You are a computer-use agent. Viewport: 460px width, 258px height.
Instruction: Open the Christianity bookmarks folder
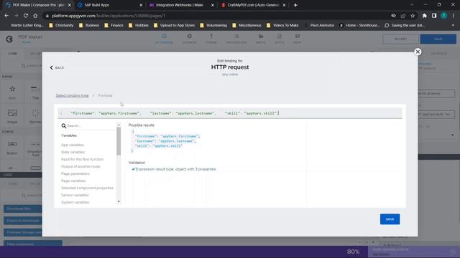61,26
